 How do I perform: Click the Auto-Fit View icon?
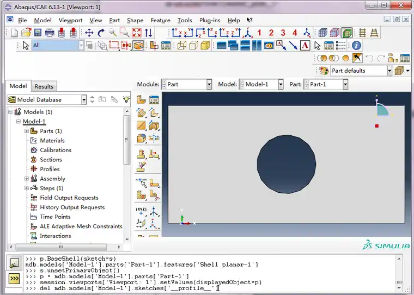tap(137, 33)
